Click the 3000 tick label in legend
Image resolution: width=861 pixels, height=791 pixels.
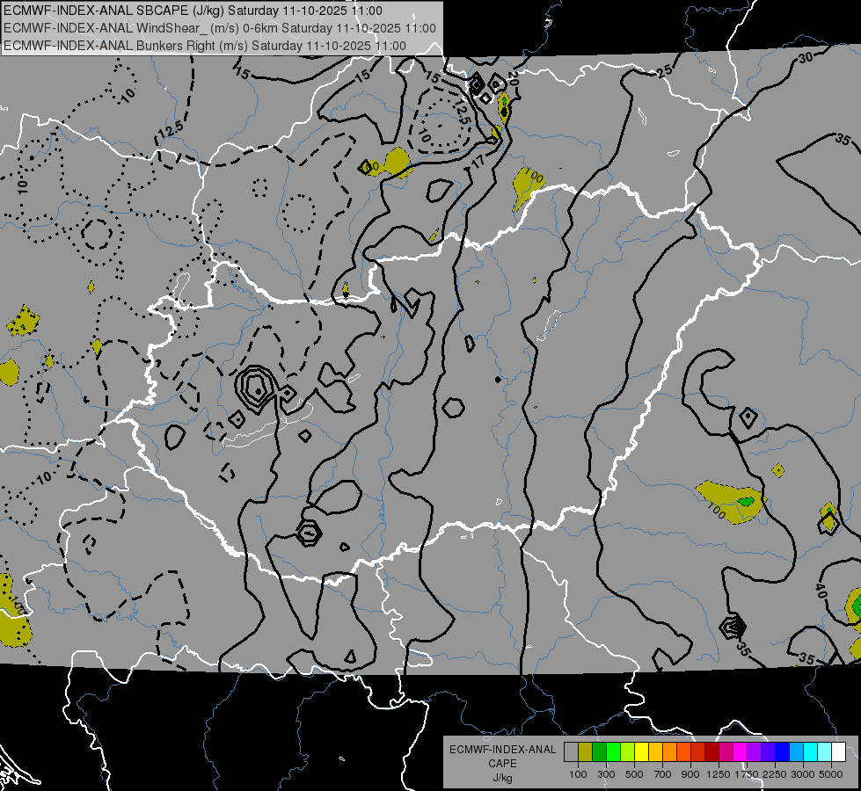click(x=803, y=774)
